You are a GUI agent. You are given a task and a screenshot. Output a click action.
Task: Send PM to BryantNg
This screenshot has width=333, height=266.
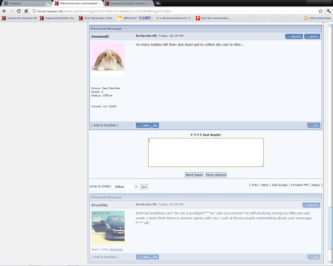pos(155,257)
